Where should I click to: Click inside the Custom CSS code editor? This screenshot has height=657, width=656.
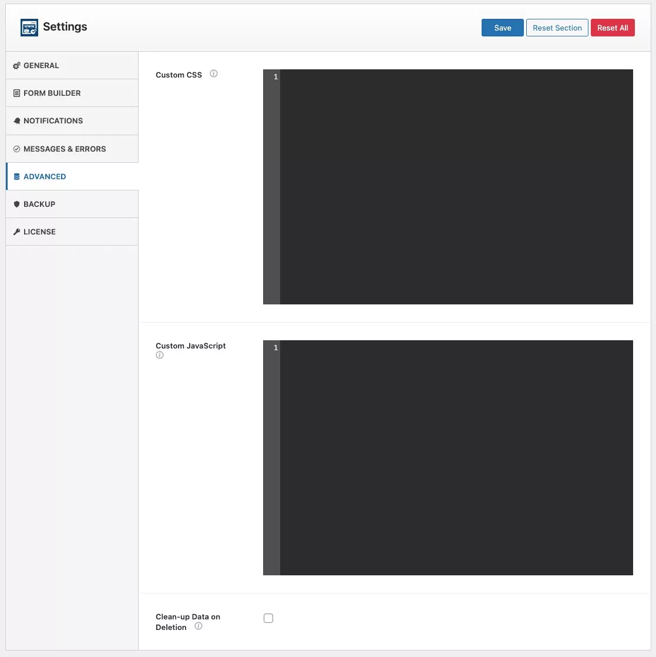[456, 187]
